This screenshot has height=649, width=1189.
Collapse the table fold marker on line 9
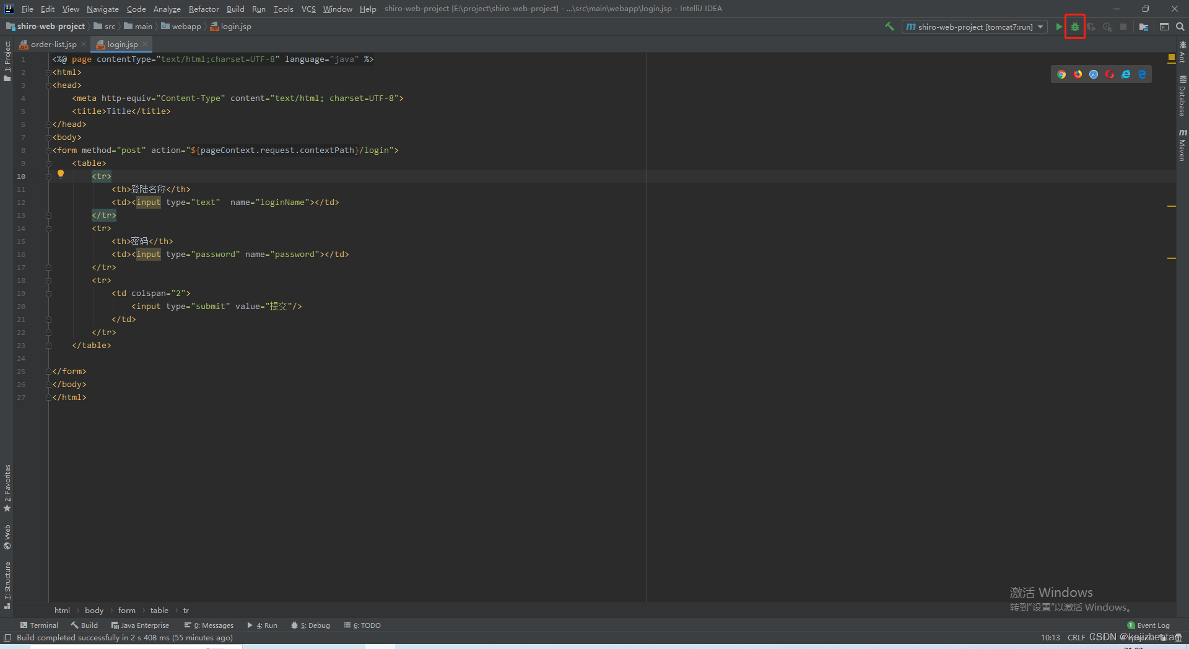pyautogui.click(x=48, y=163)
